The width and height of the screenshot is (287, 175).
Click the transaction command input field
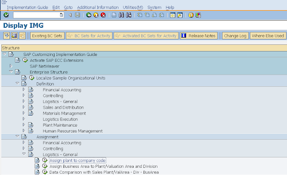pos(38,15)
